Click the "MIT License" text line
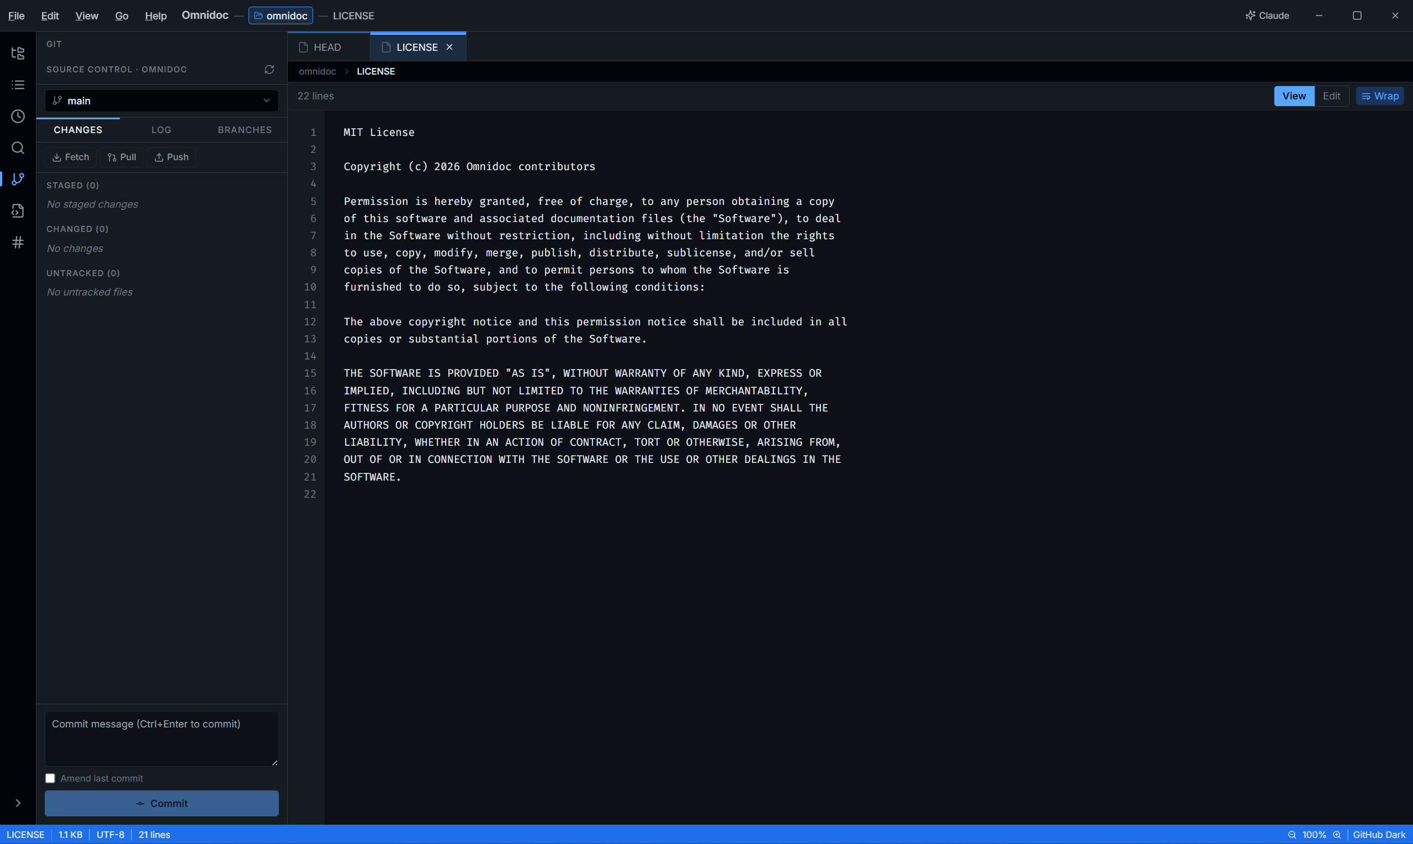Image resolution: width=1413 pixels, height=844 pixels. pyautogui.click(x=379, y=132)
